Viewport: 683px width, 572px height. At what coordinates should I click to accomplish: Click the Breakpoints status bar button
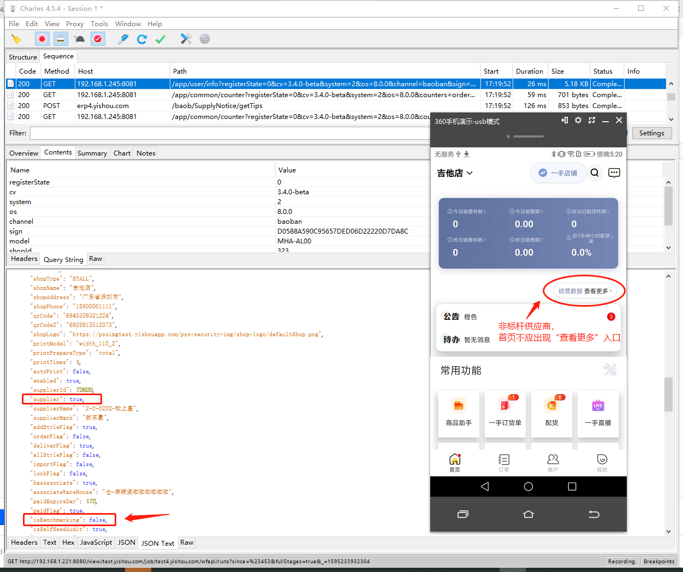(x=659, y=561)
